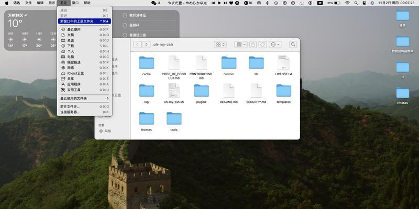Open the Apple menu
The width and height of the screenshot is (419, 209).
(x=7, y=3)
